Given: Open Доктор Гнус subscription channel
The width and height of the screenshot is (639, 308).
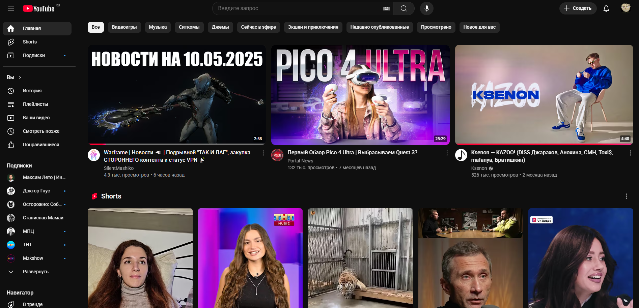Looking at the screenshot, I should pyautogui.click(x=37, y=191).
